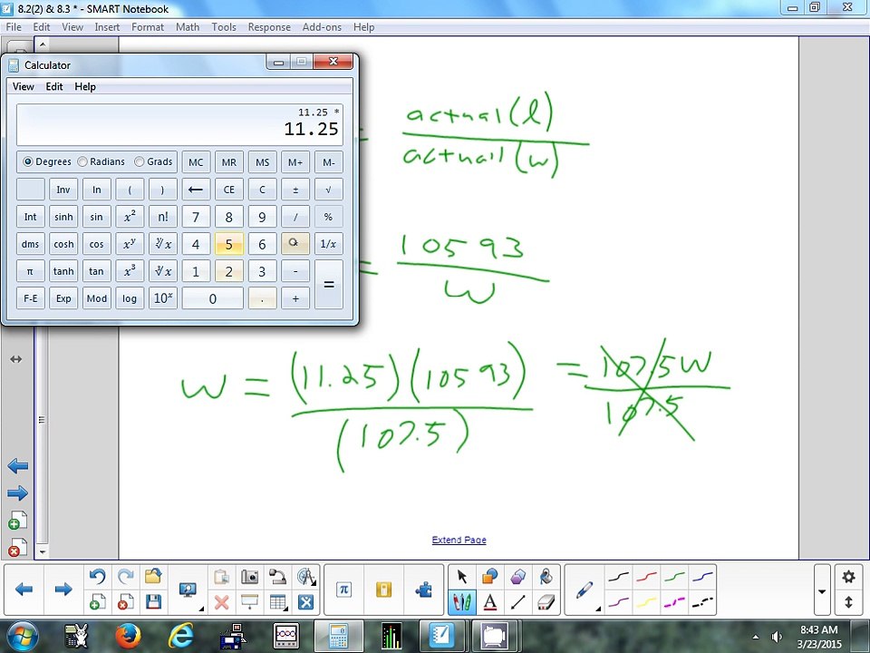Open the pen type dropdown
Image resolution: width=870 pixels, height=653 pixels.
[585, 590]
